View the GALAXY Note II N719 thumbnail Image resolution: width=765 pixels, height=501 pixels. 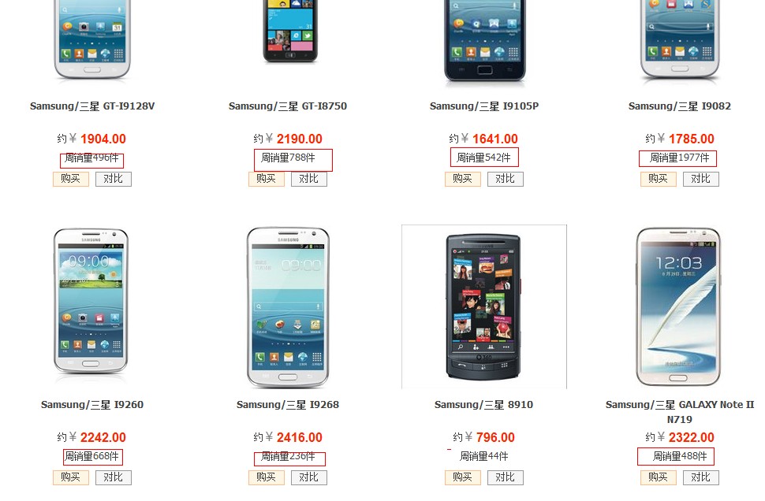click(678, 306)
